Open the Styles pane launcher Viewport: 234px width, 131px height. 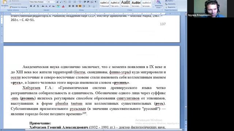point(162,10)
